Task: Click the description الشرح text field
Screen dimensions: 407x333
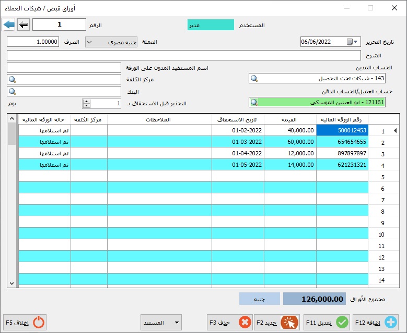Action: [184, 55]
